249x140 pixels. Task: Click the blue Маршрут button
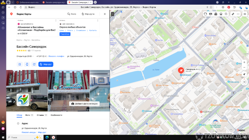pyautogui.click(x=46, y=64)
